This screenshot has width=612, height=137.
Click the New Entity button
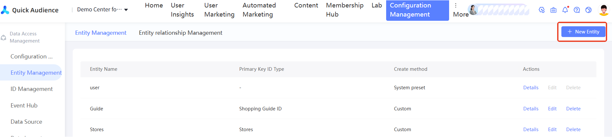click(583, 32)
